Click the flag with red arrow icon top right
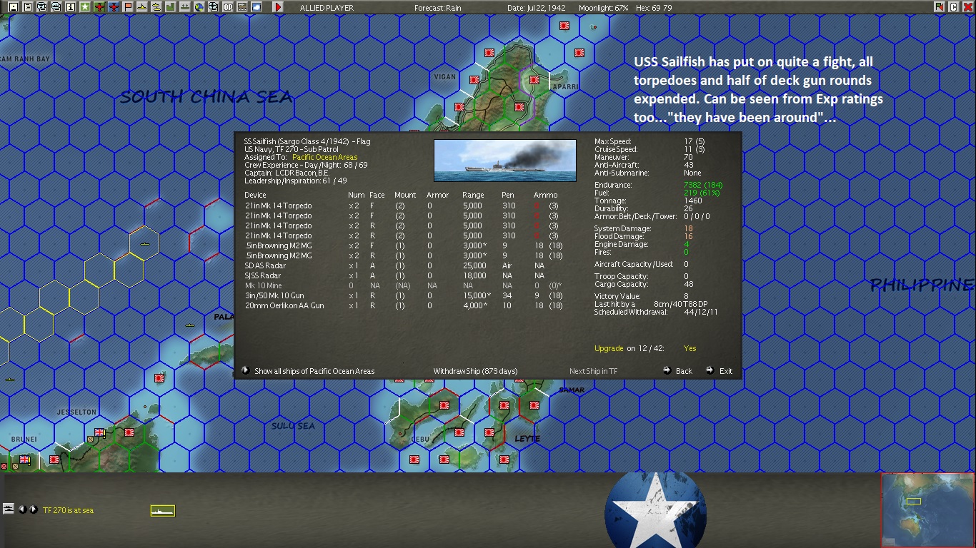 pyautogui.click(x=940, y=7)
